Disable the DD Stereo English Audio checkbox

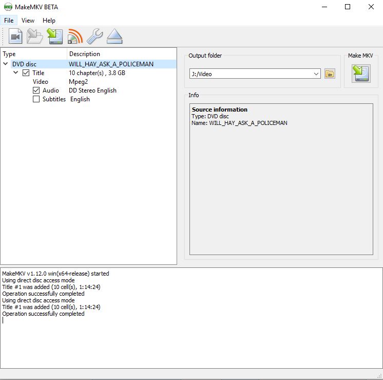[36, 91]
